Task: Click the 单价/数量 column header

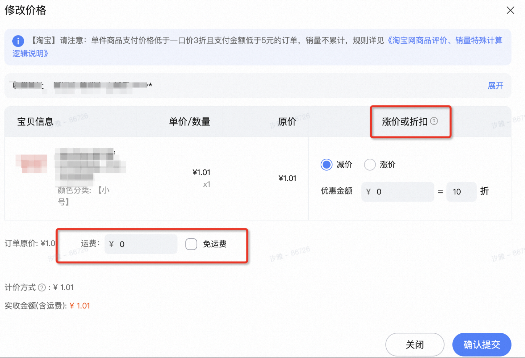Action: (x=189, y=122)
